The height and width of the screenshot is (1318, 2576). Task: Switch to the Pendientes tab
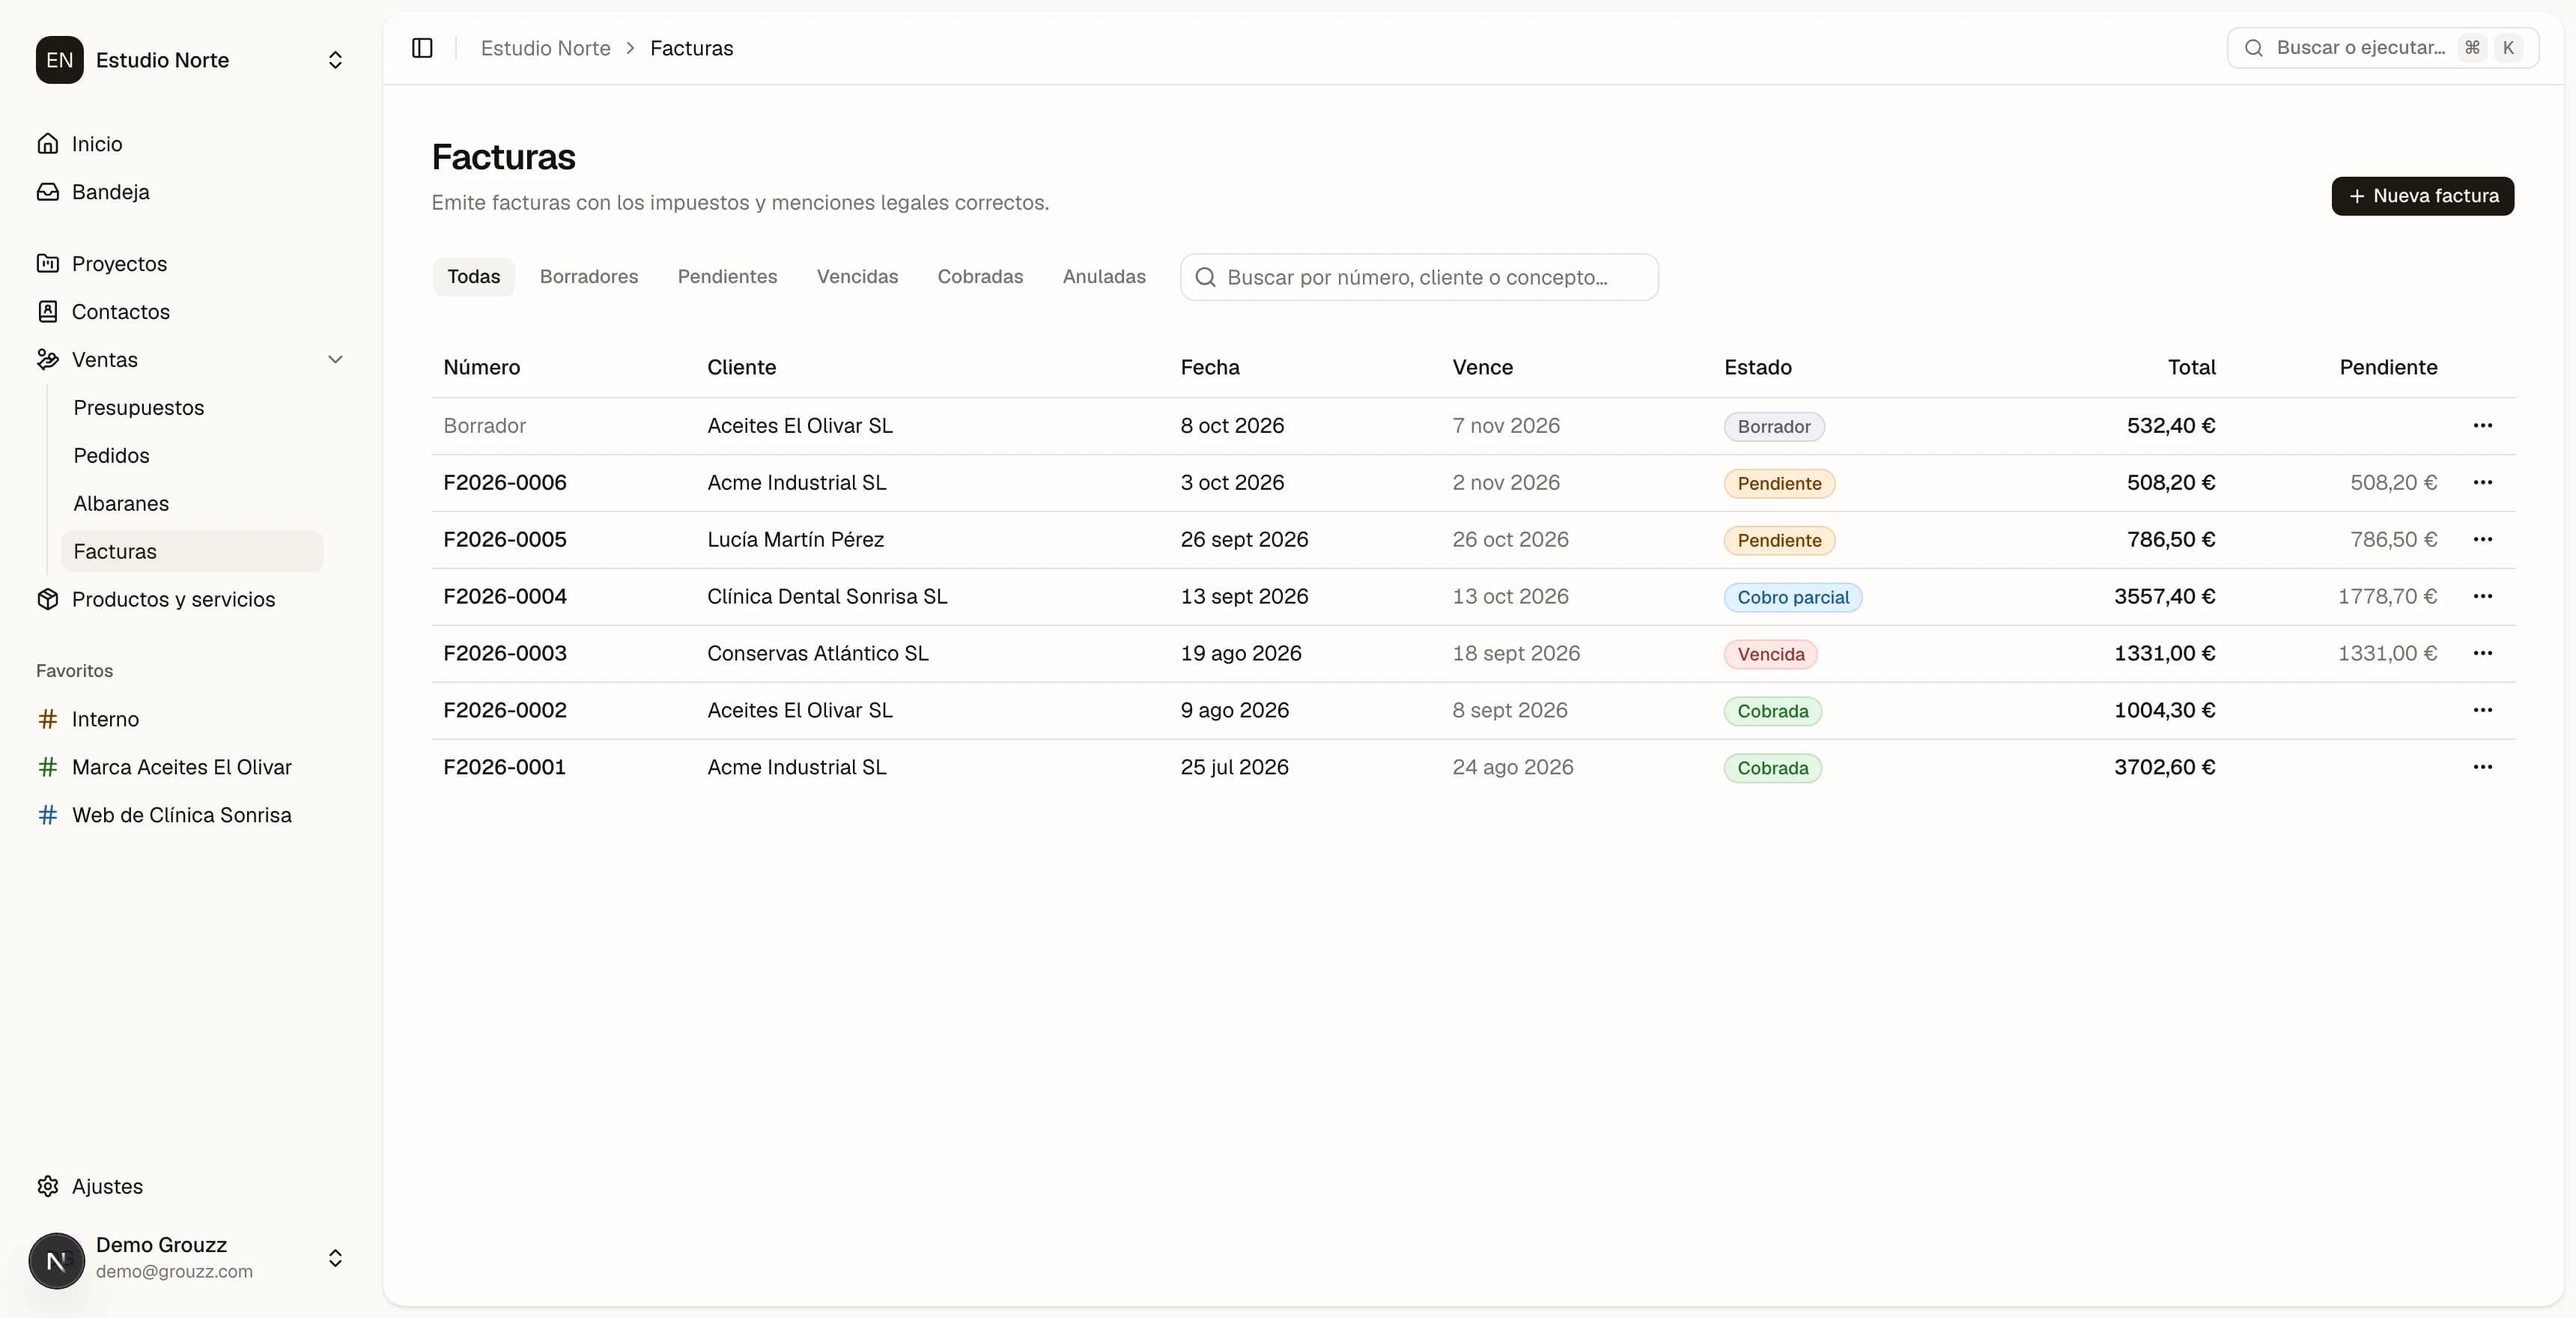pyautogui.click(x=727, y=277)
